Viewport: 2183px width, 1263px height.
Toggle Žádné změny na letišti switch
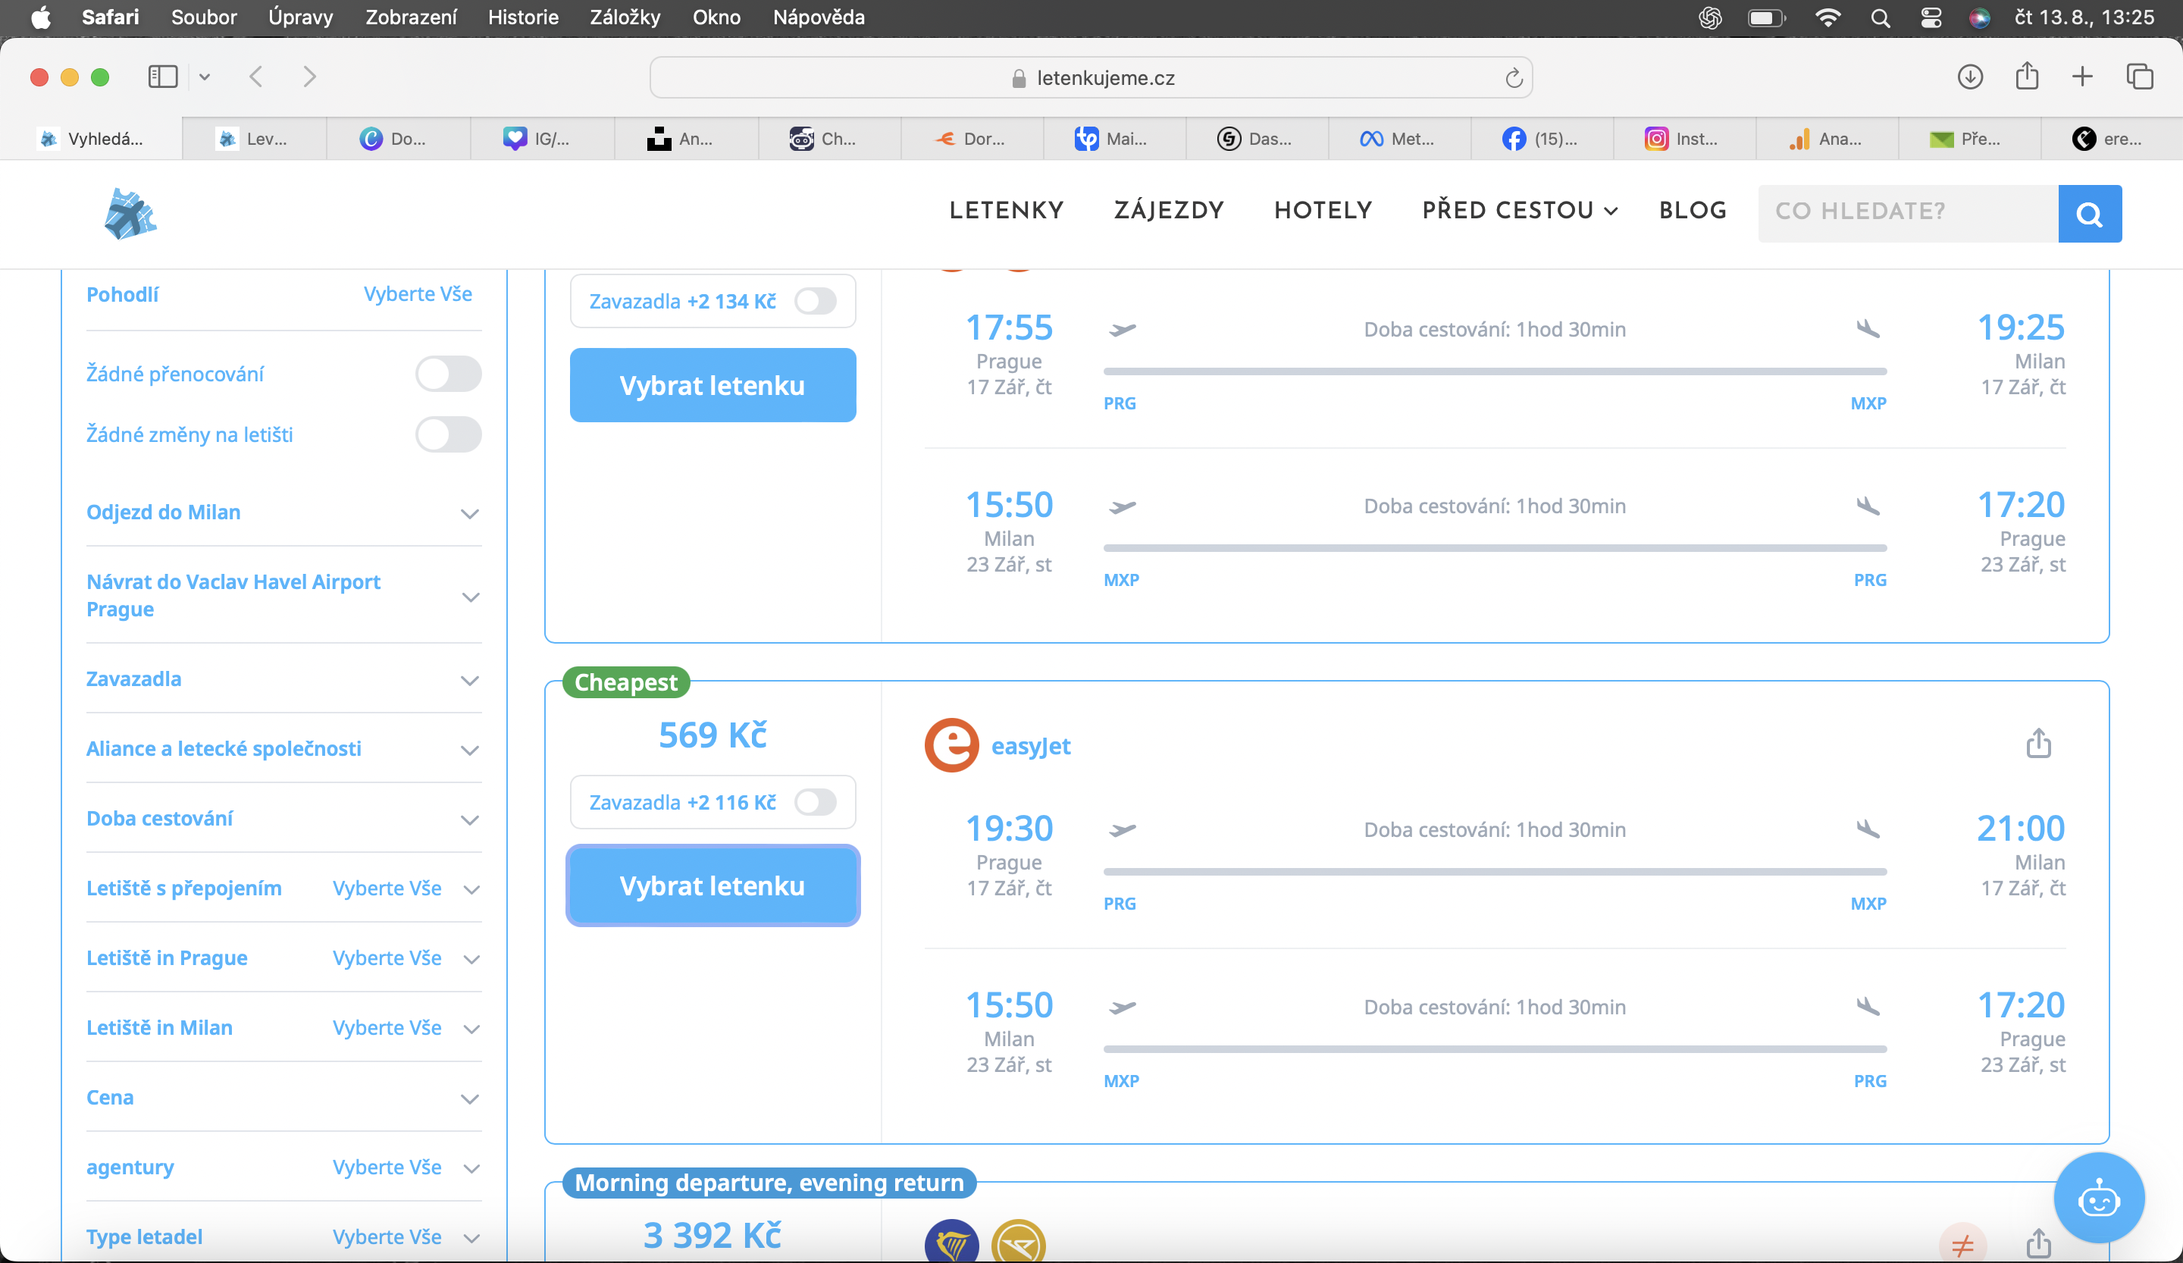(x=448, y=435)
